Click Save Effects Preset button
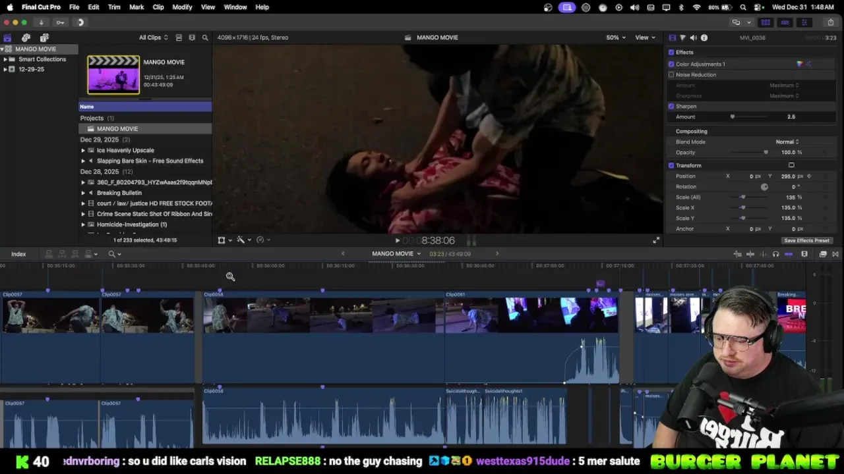The height and width of the screenshot is (474, 844). pos(806,240)
